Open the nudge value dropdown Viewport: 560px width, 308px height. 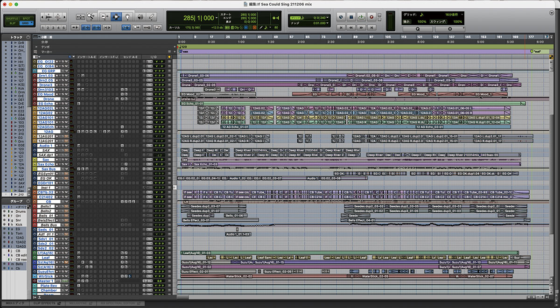click(329, 22)
